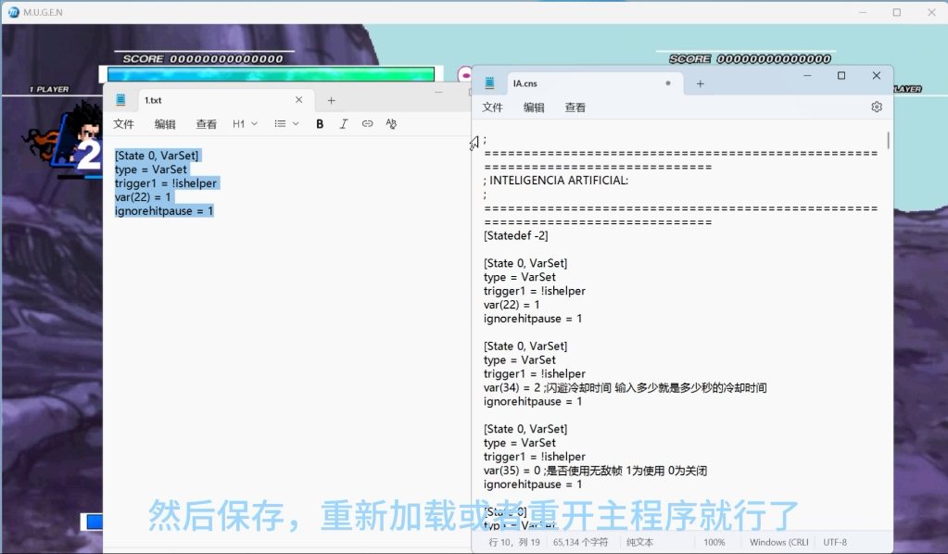
Task: Click the Windows (CRLF) line ending indicator
Action: (x=778, y=542)
